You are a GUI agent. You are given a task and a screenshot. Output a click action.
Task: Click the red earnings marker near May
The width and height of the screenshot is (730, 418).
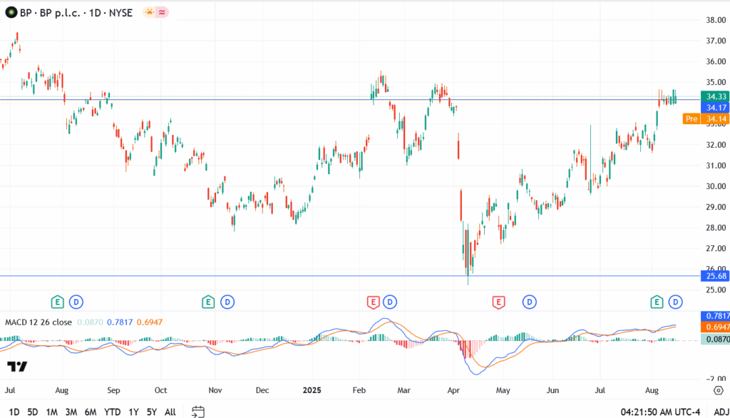[x=498, y=302]
